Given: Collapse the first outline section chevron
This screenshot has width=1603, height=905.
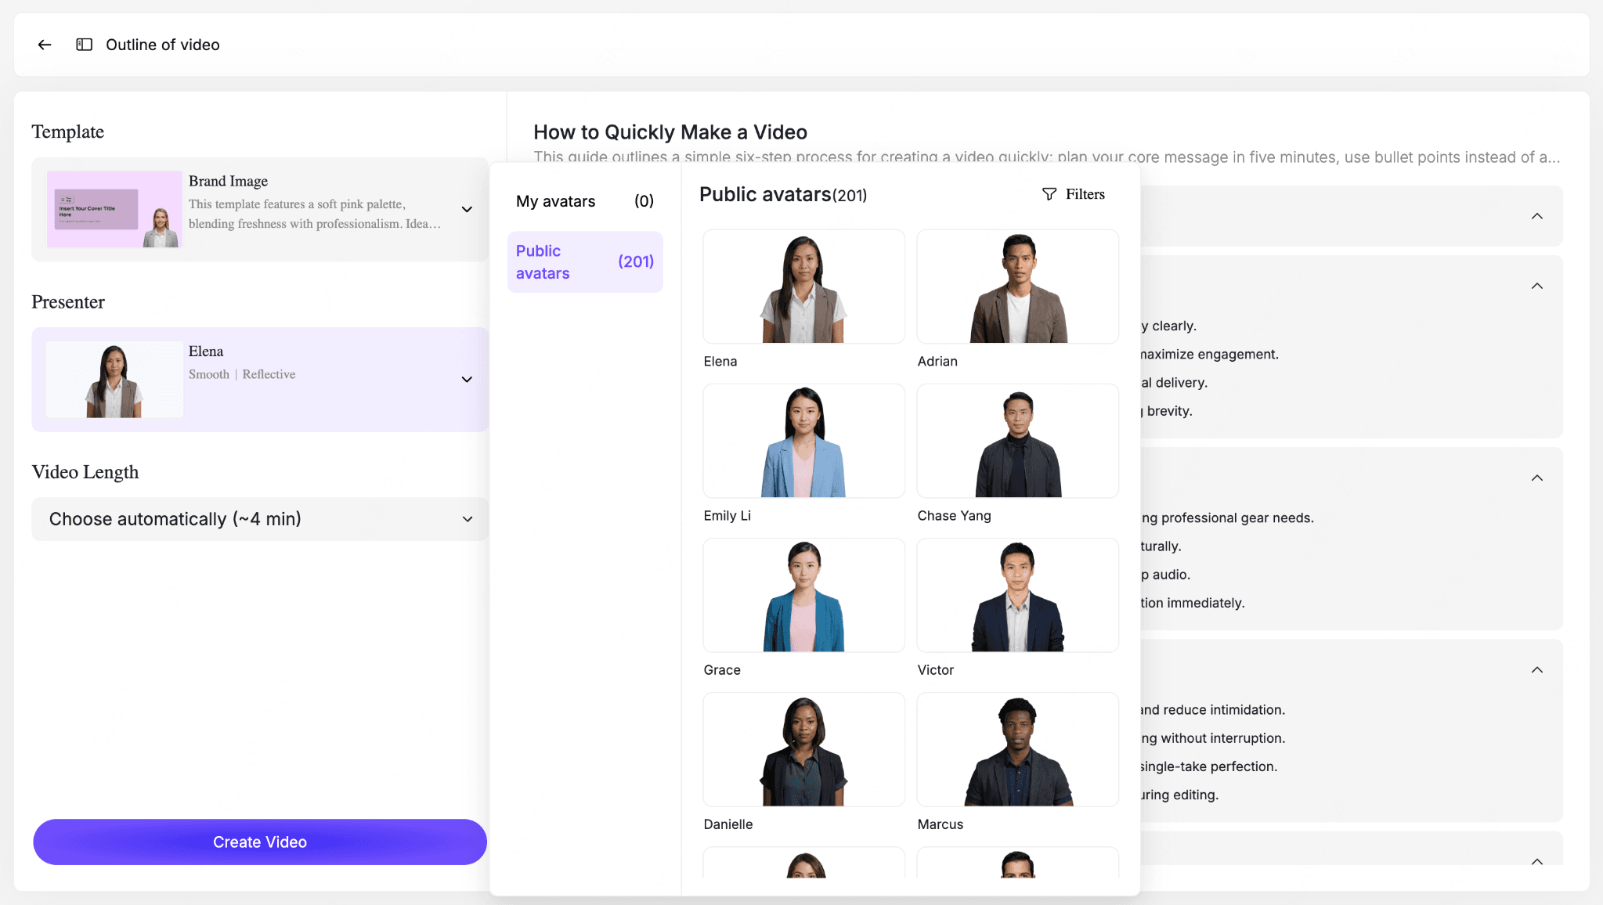Looking at the screenshot, I should [1536, 216].
